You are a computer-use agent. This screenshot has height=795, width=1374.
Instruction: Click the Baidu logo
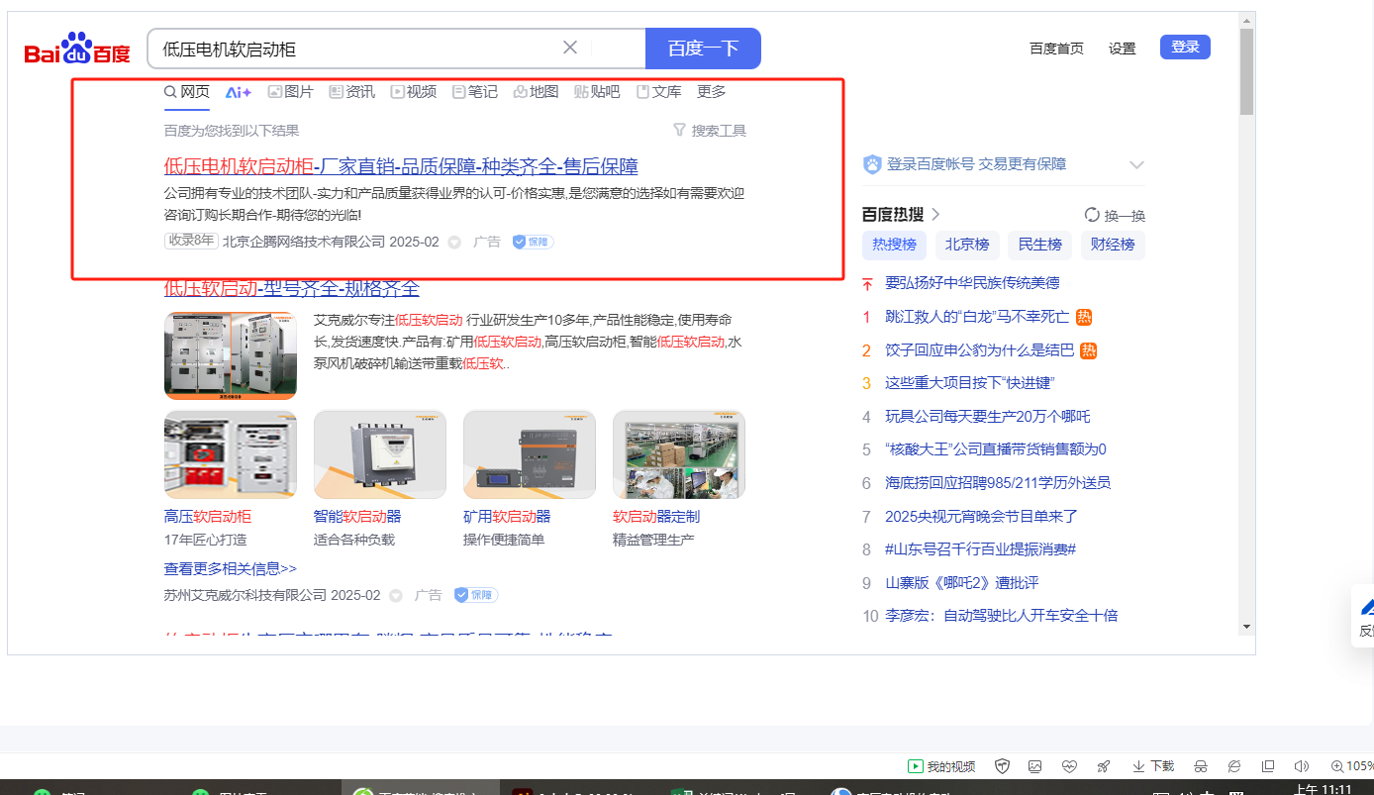(77, 49)
